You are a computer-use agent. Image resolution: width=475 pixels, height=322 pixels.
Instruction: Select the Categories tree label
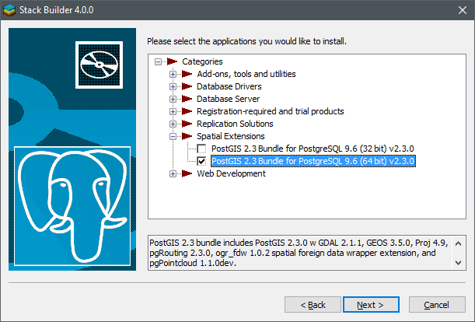(x=202, y=61)
